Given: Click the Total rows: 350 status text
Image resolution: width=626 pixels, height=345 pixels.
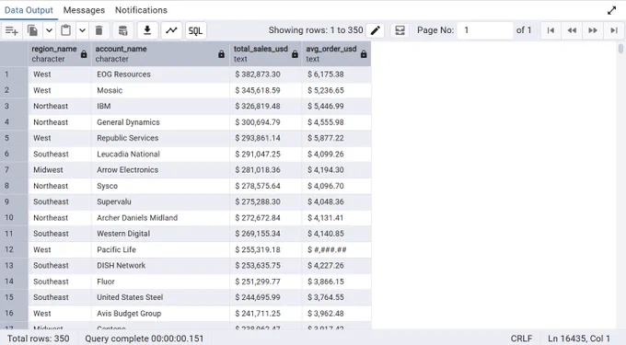Looking at the screenshot, I should [39, 339].
